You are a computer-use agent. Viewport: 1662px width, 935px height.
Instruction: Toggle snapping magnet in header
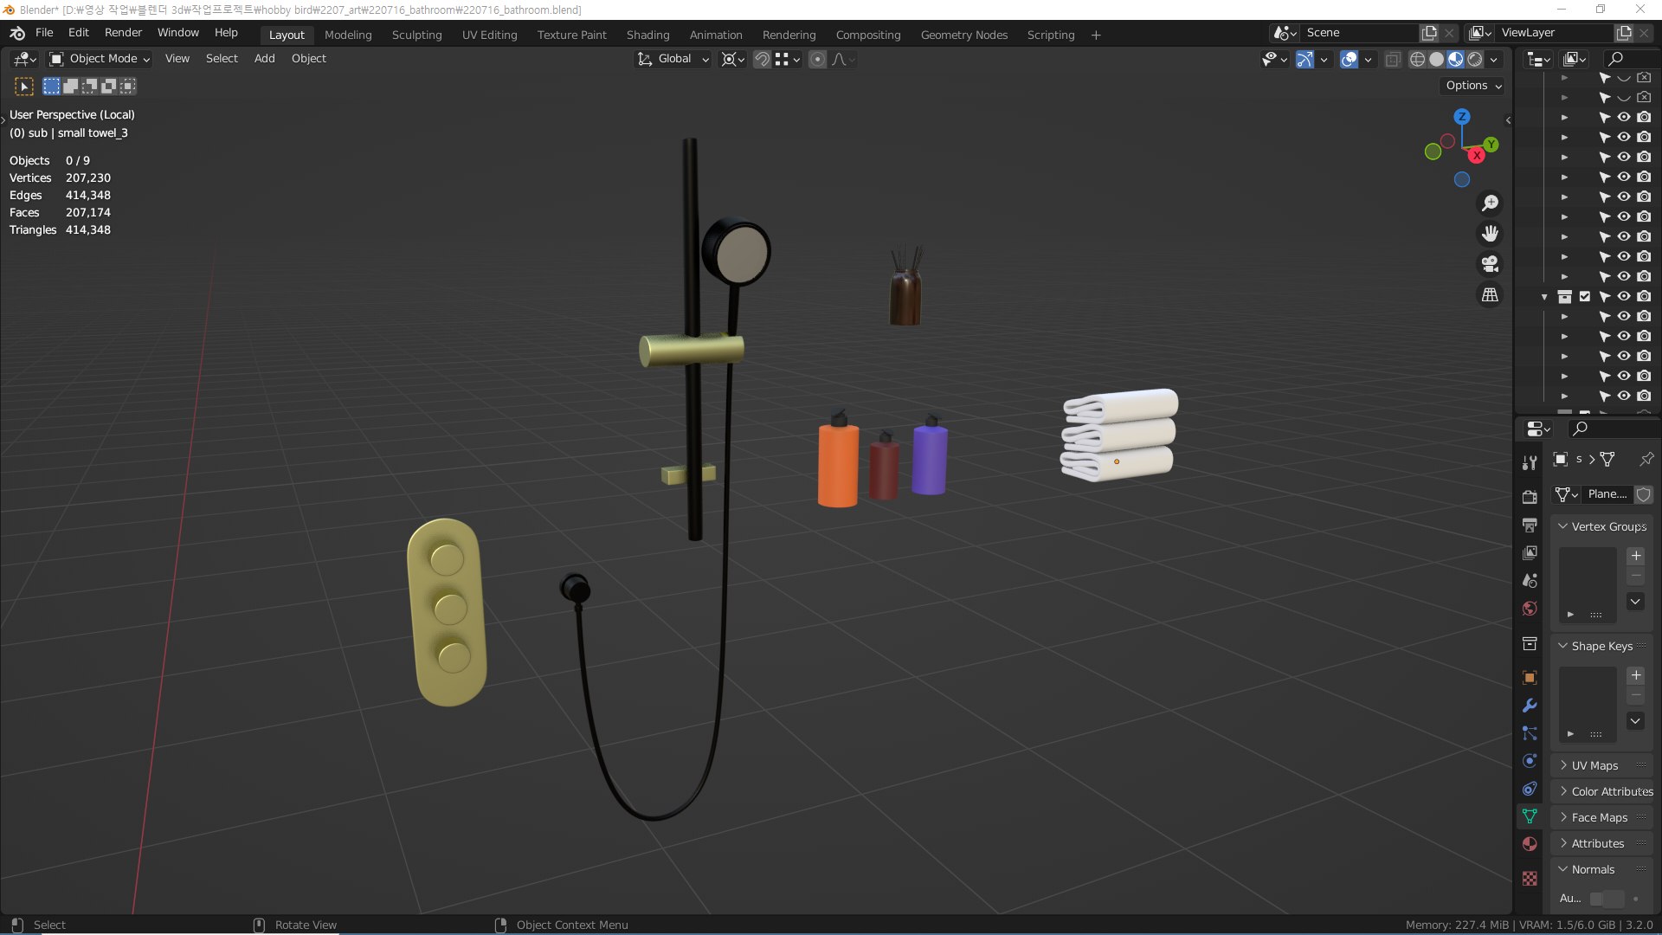pyautogui.click(x=762, y=59)
